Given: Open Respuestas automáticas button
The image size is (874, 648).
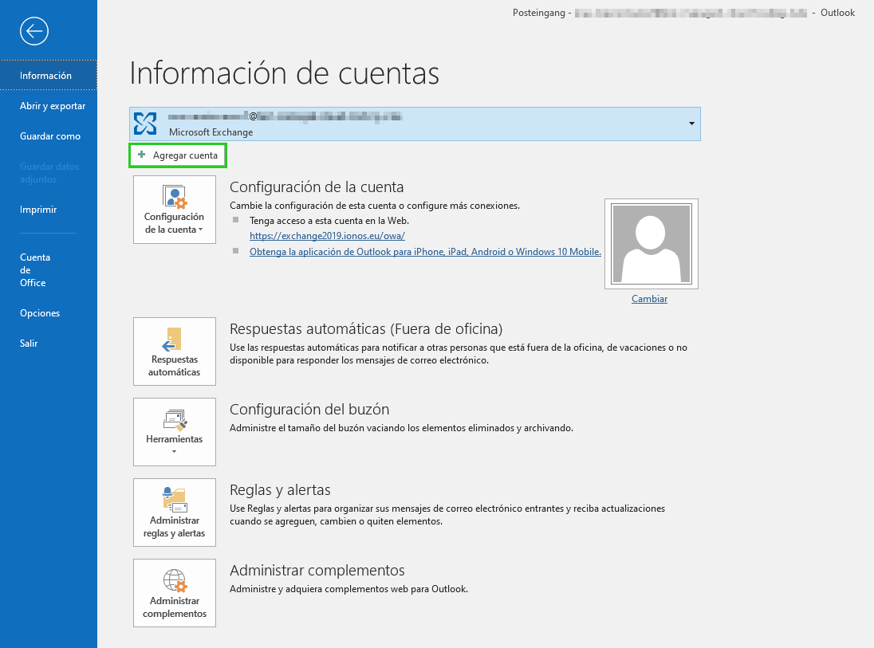Looking at the screenshot, I should [175, 351].
